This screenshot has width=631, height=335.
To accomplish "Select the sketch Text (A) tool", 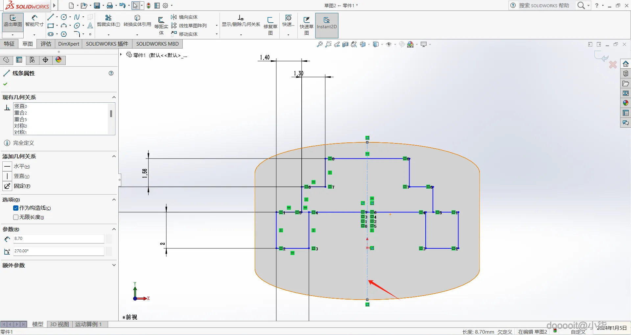I will [x=90, y=26].
